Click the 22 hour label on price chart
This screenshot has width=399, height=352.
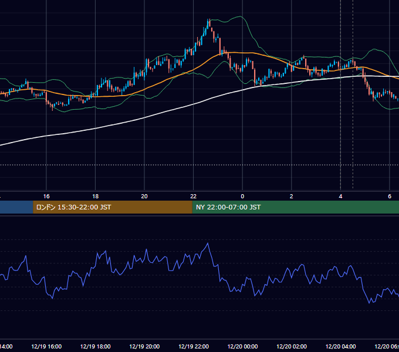tap(194, 197)
